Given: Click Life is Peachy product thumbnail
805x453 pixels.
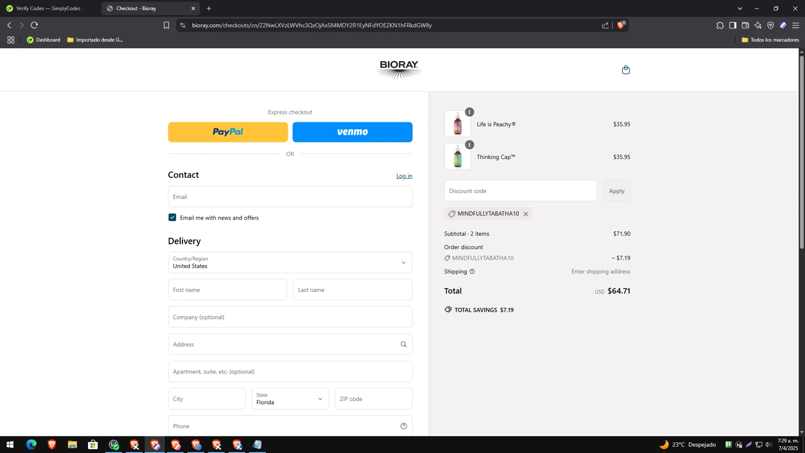Looking at the screenshot, I should (x=458, y=124).
